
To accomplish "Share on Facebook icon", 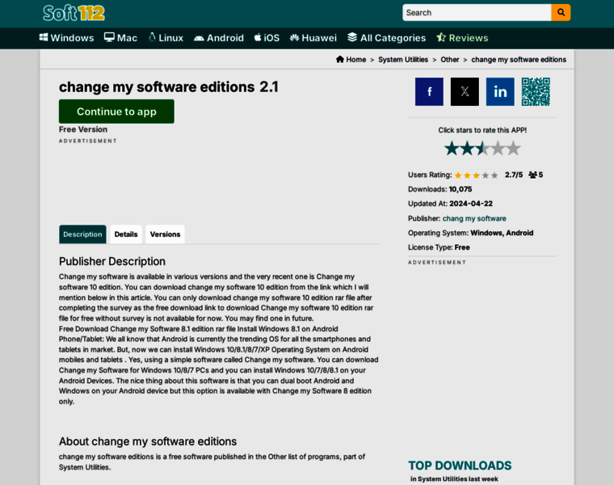I will pyautogui.click(x=429, y=91).
